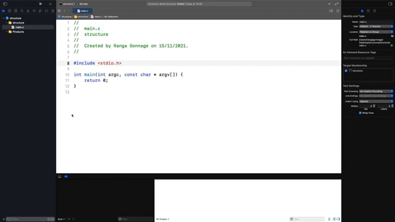Reveal full path in Finder arrow
The image size is (395, 222).
(392, 46)
